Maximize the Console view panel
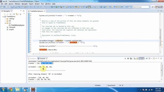 161,59
